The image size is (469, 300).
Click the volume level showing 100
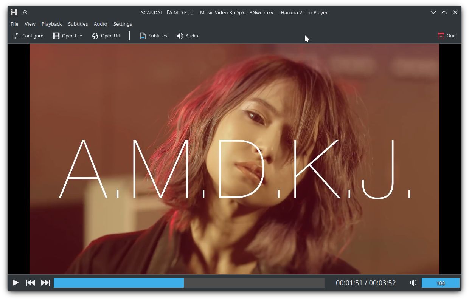(x=440, y=282)
